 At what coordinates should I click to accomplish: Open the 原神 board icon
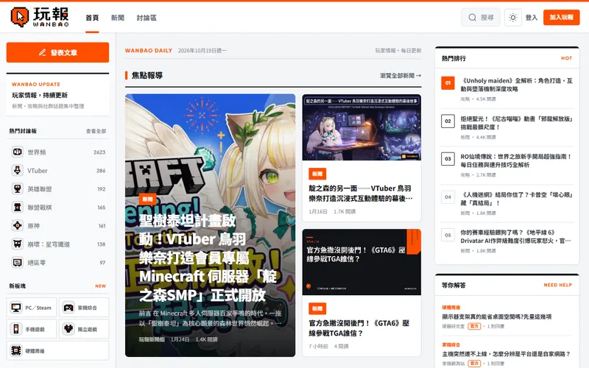pyautogui.click(x=17, y=226)
